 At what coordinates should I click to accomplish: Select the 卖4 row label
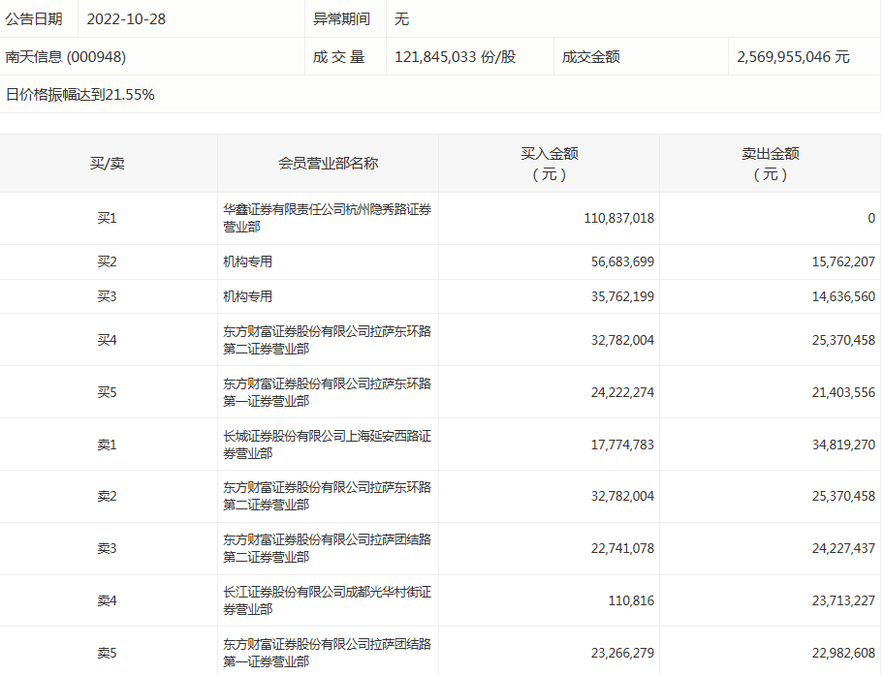point(108,601)
